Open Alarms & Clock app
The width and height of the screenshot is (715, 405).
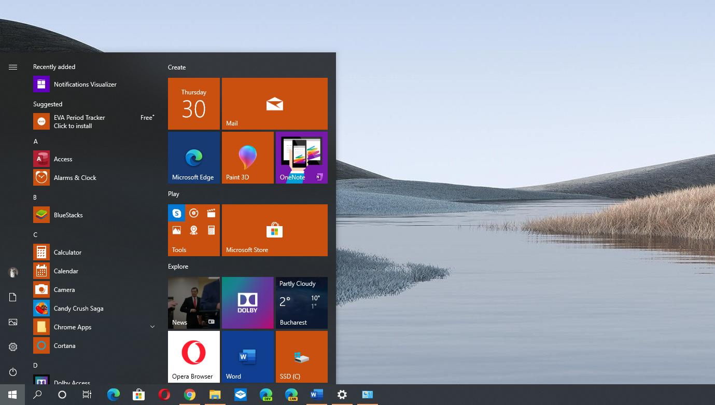[x=94, y=177]
